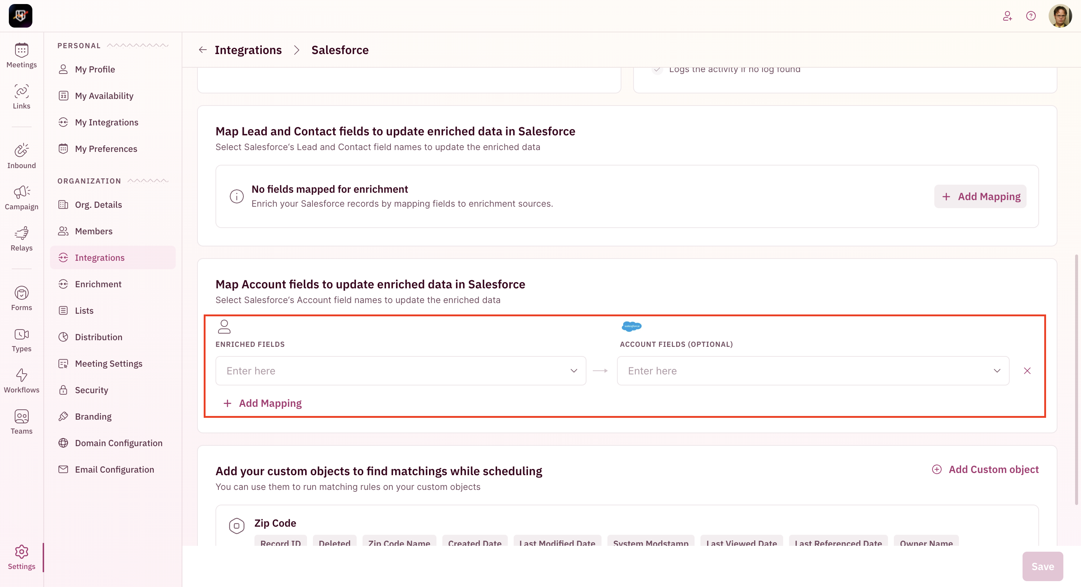Click Add Custom object link
This screenshot has width=1081, height=587.
pos(985,469)
